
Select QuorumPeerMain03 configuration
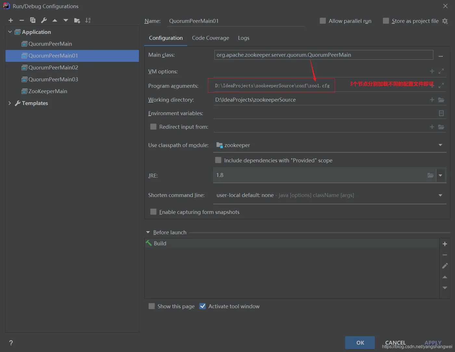[72, 79]
